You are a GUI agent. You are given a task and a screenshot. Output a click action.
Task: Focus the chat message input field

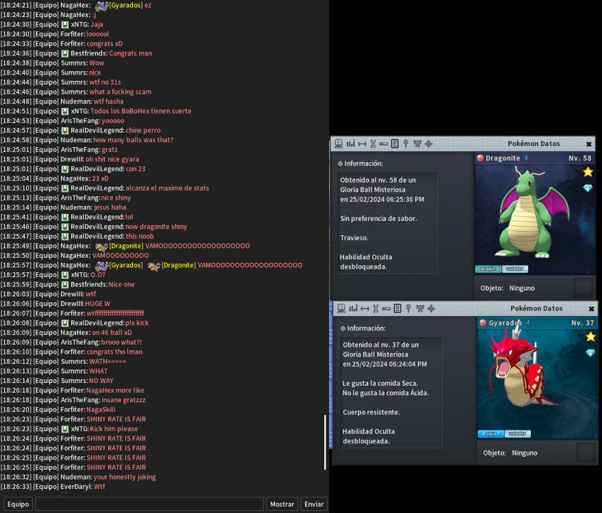tap(149, 504)
